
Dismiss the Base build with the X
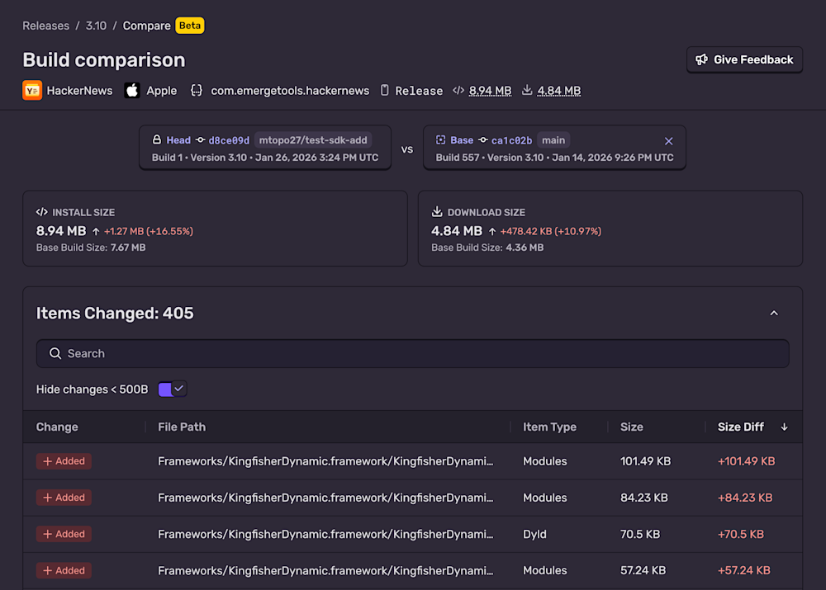[668, 140]
